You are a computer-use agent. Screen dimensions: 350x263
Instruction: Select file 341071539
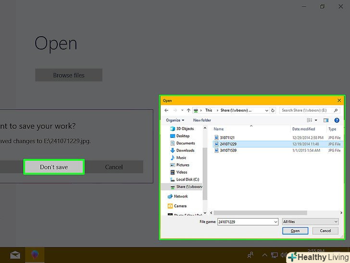point(228,150)
